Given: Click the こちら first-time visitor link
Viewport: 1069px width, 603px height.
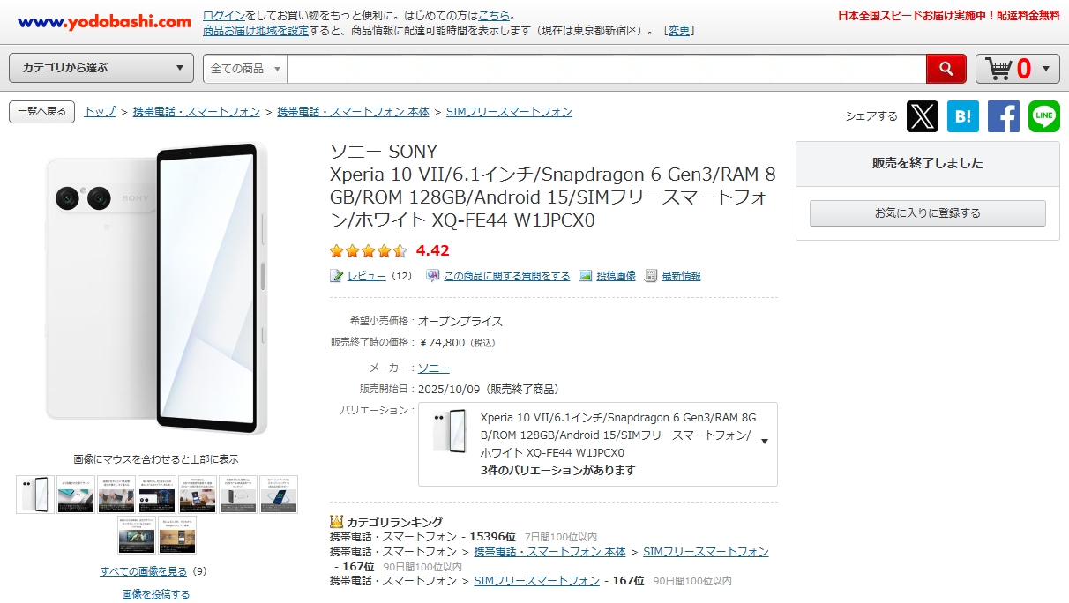Looking at the screenshot, I should pyautogui.click(x=494, y=16).
